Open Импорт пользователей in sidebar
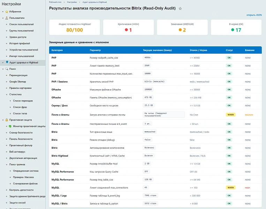The height and width of the screenshot is (209, 266). [x=22, y=56]
